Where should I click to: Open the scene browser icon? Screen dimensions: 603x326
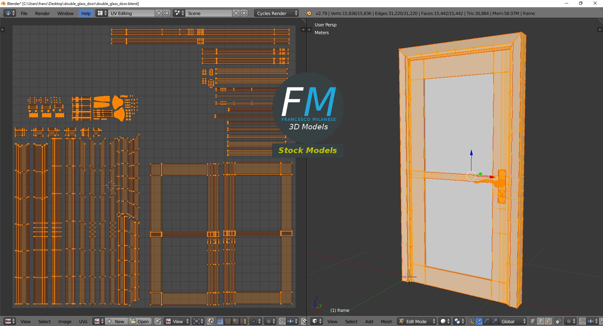pyautogui.click(x=179, y=13)
